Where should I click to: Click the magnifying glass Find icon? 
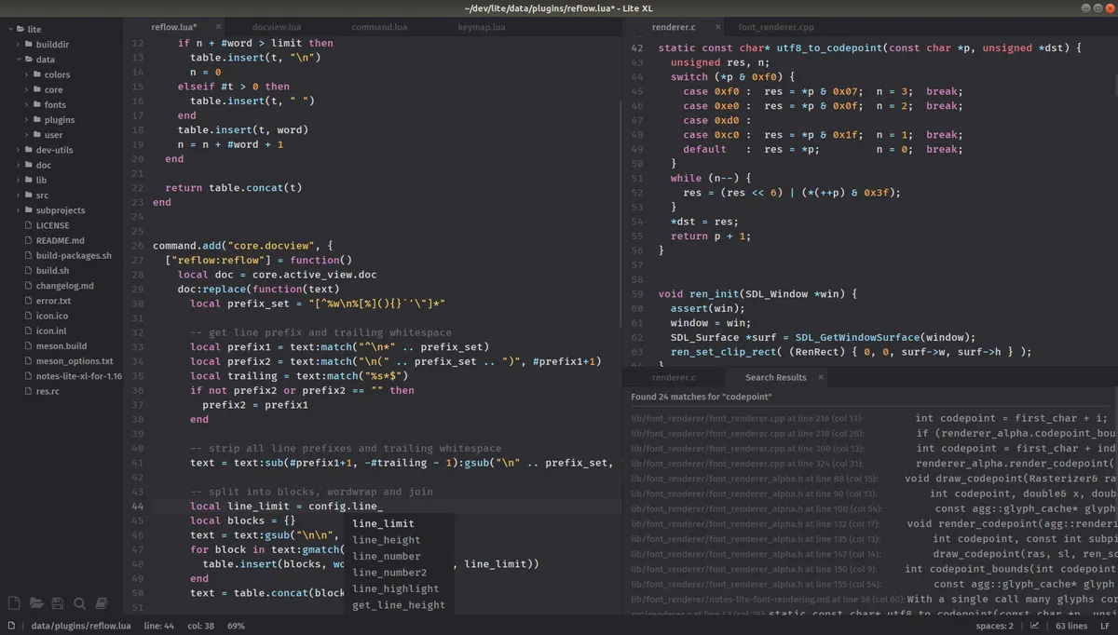(80, 603)
